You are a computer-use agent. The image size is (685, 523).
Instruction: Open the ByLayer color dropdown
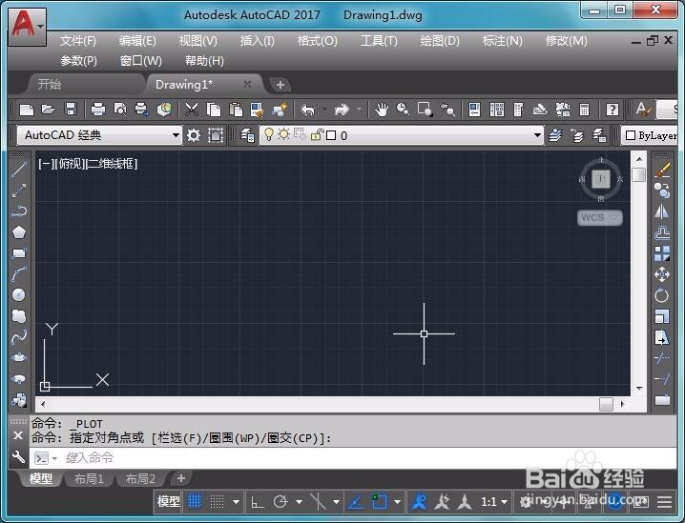click(x=649, y=135)
